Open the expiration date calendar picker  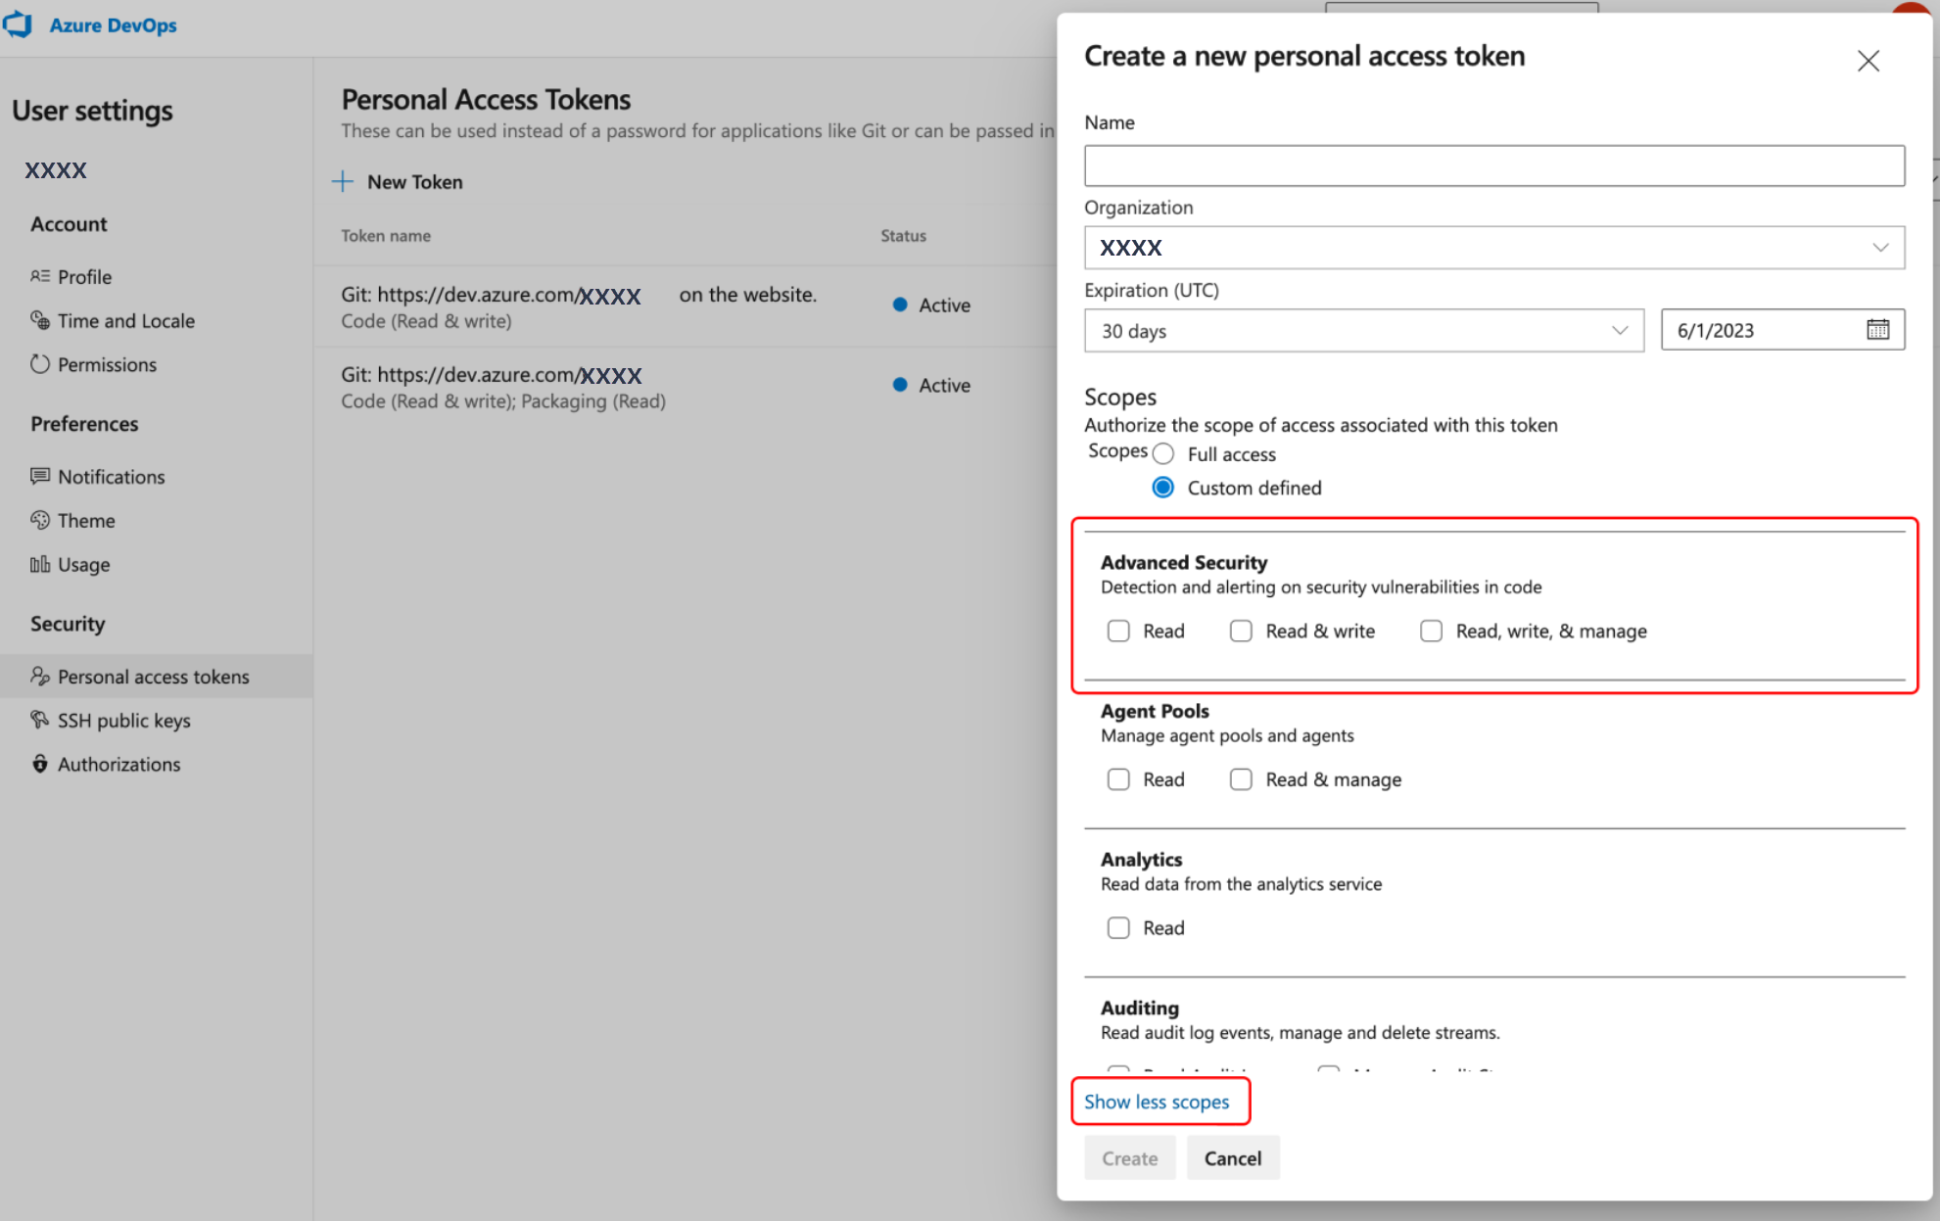1876,329
